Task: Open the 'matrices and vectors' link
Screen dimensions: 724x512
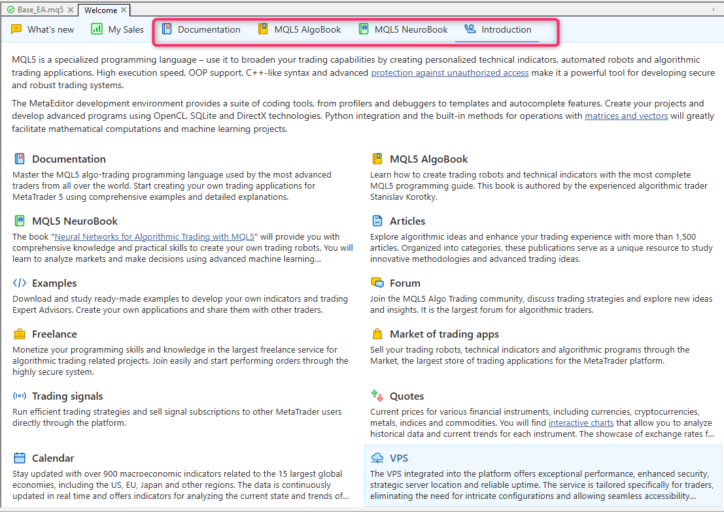Action: [x=626, y=116]
